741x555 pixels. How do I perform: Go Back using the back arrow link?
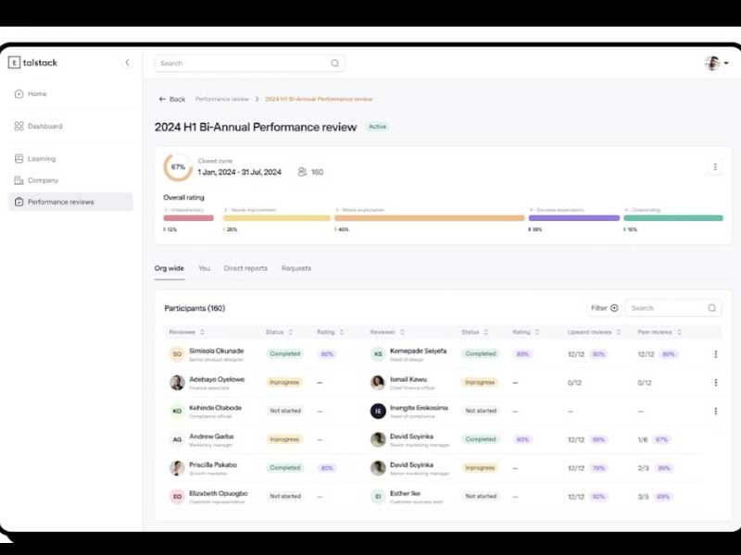pos(171,99)
